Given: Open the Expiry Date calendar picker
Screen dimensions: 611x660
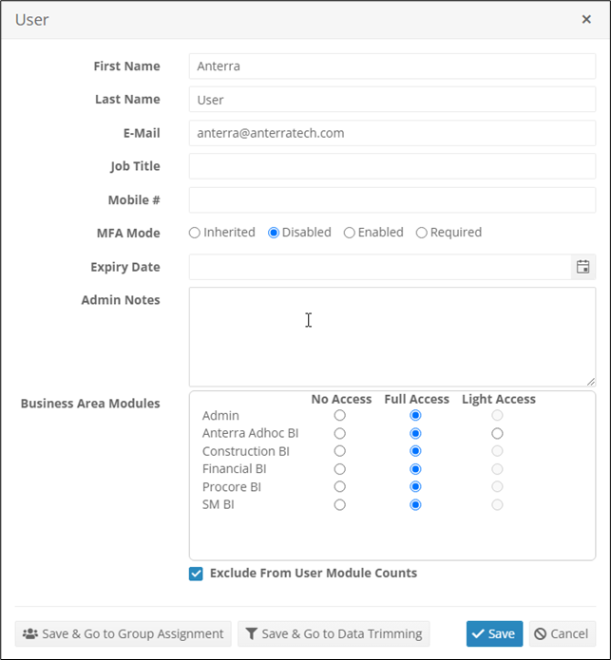Looking at the screenshot, I should [x=582, y=267].
